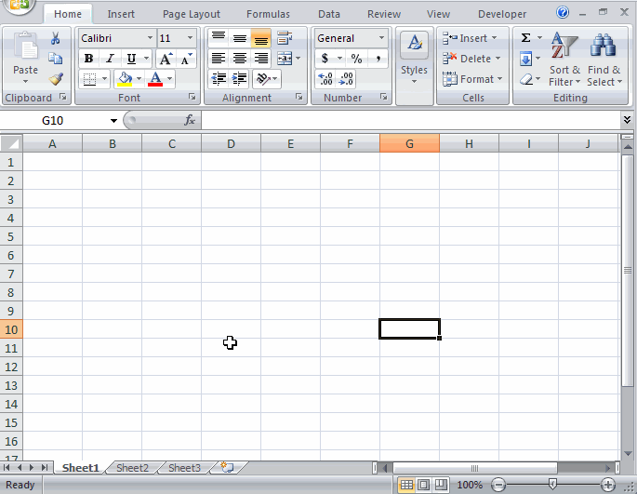Expand the Name Box dropdown arrow

(113, 120)
